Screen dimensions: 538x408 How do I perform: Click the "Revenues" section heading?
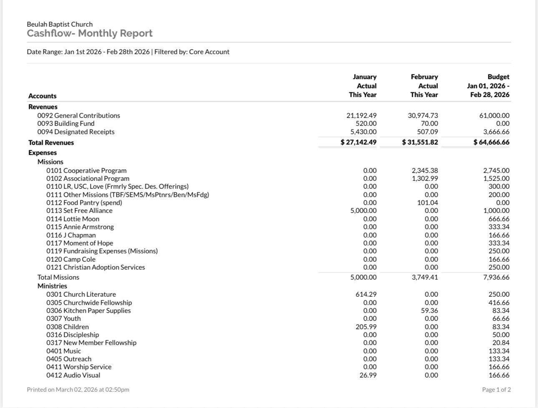pyautogui.click(x=43, y=107)
